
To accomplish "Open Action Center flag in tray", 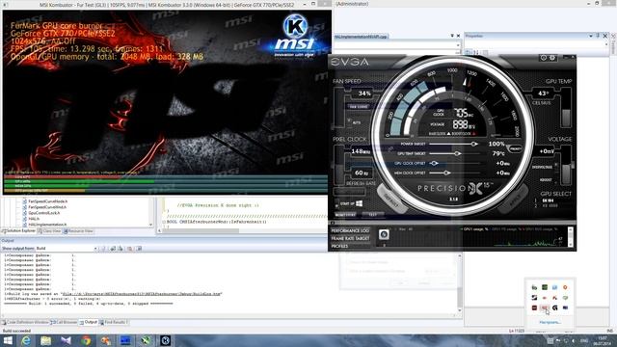I will click(558, 340).
